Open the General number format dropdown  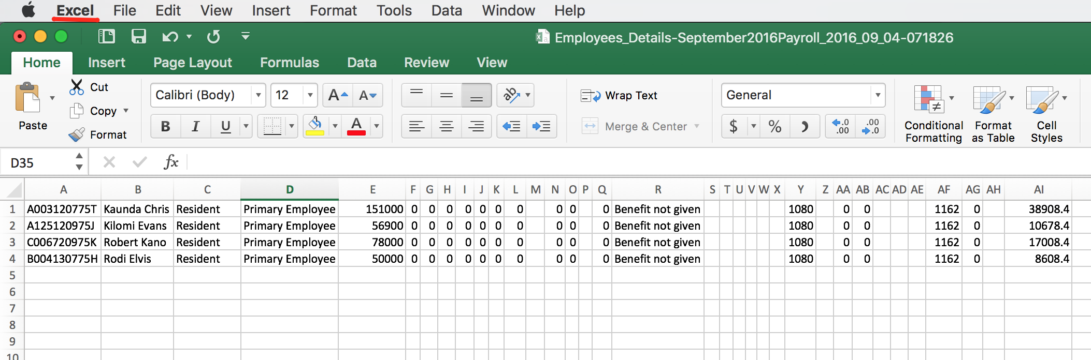878,95
